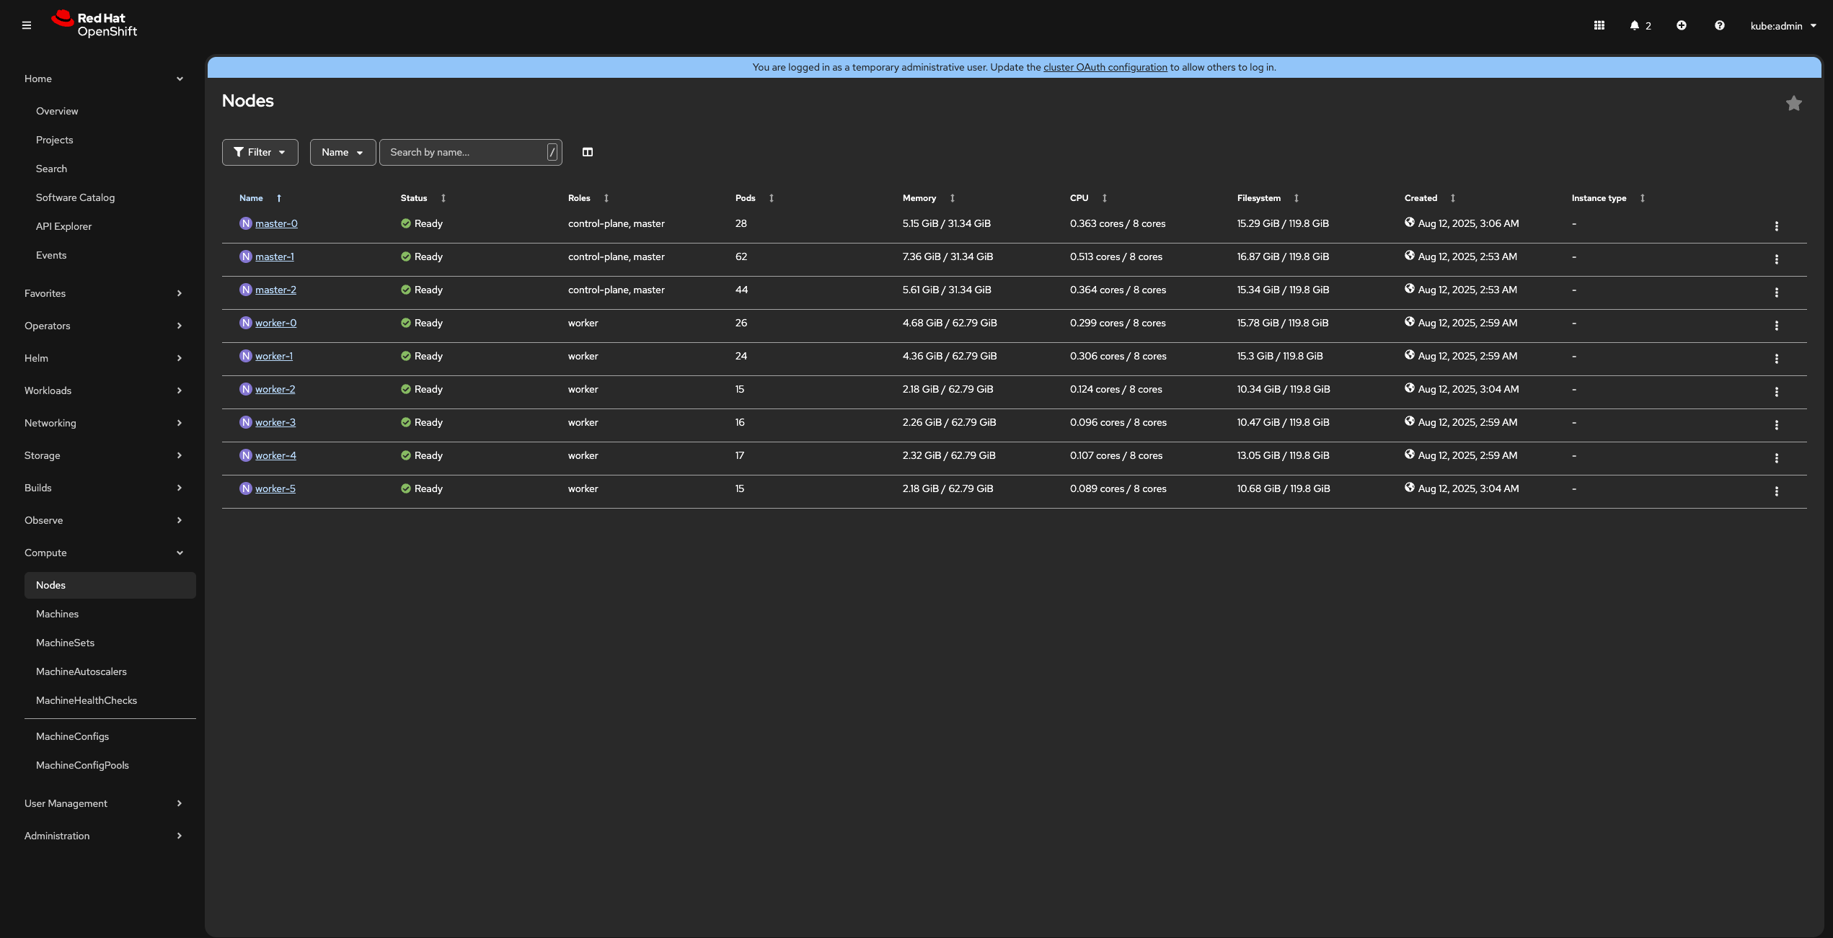
Task: Toggle the hamburger navigation menu
Action: (x=27, y=25)
